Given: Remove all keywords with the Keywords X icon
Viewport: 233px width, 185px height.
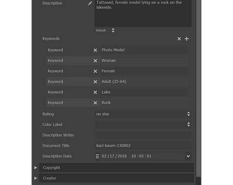Looking at the screenshot, I should 179,39.
